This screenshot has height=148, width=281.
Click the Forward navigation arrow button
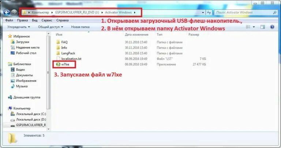[x=14, y=12]
